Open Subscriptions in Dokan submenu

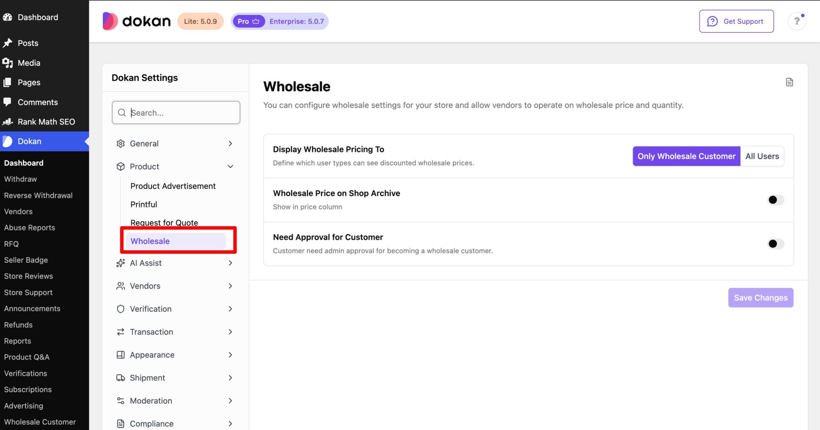point(28,390)
